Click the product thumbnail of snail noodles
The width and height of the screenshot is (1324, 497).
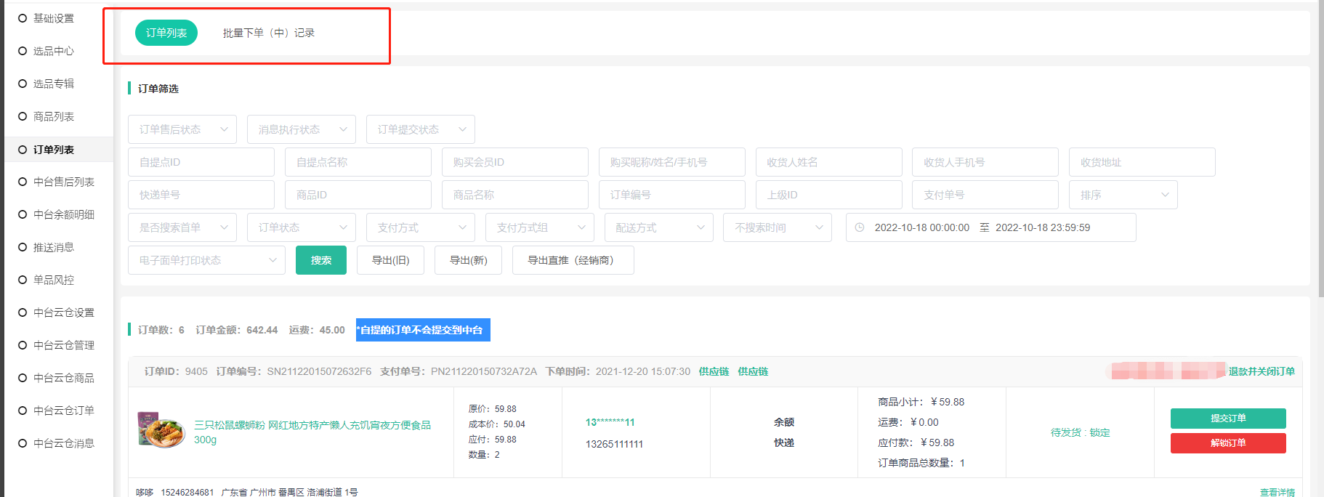coord(161,430)
